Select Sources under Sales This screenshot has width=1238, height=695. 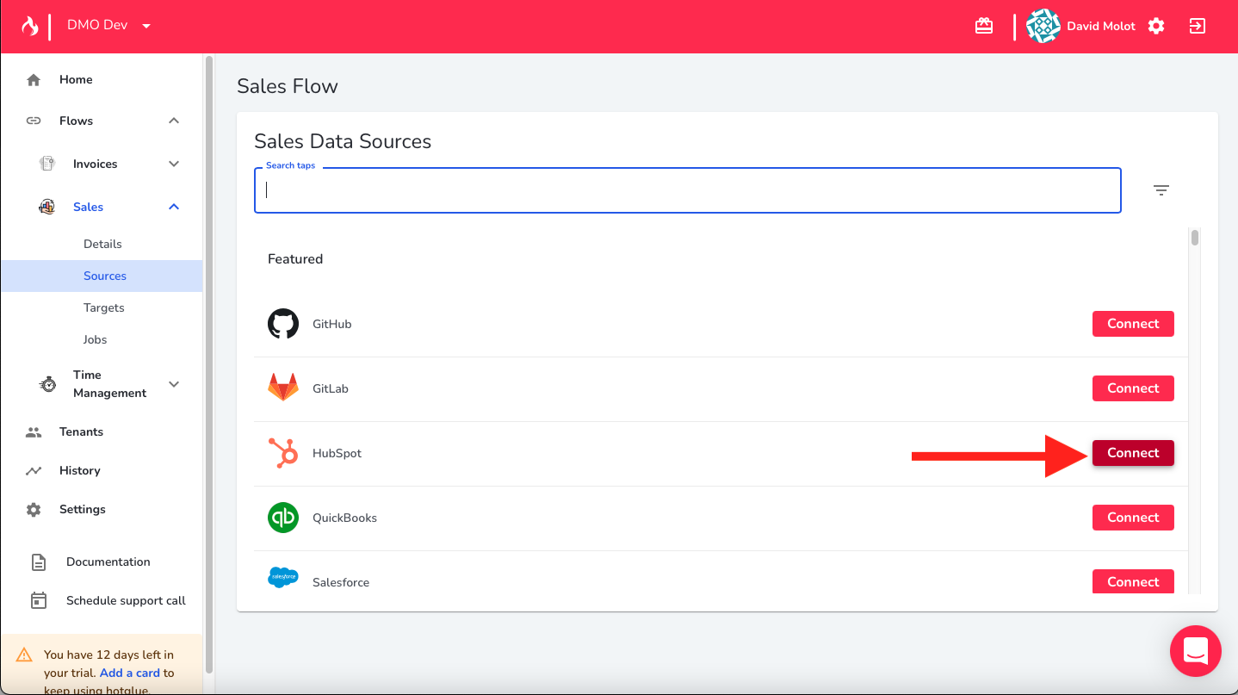pyautogui.click(x=102, y=276)
